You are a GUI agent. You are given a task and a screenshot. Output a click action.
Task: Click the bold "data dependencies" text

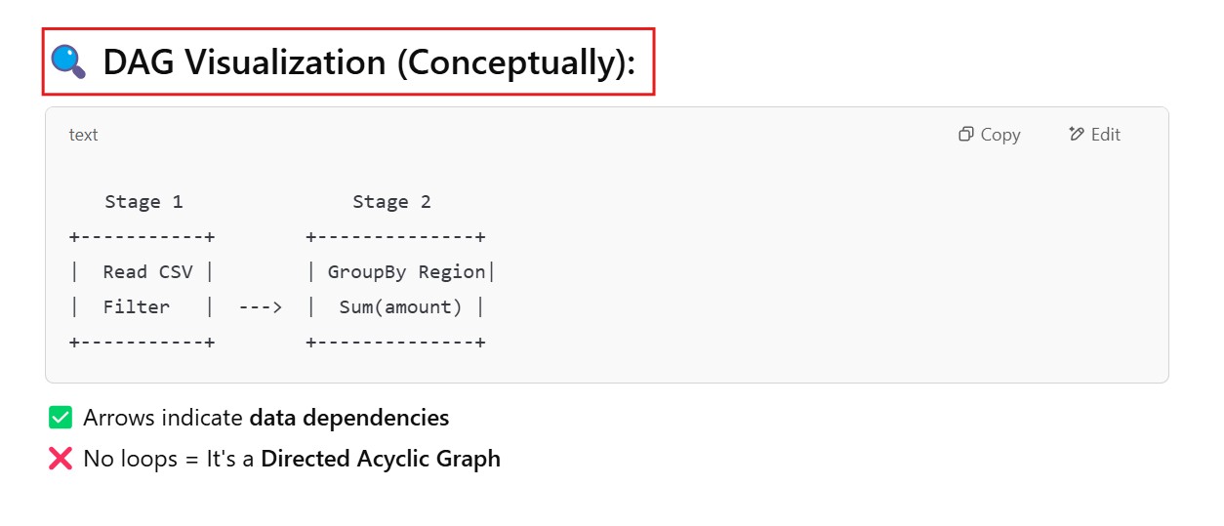348,418
